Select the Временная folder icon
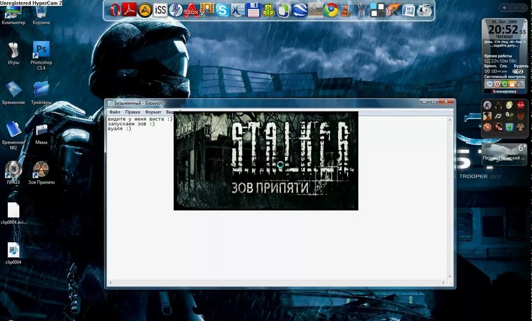This screenshot has width=532, height=321. (13, 93)
